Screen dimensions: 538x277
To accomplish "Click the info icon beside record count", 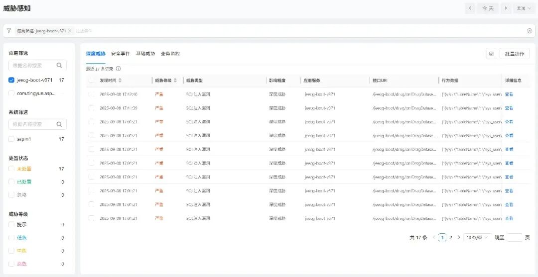I will [118, 69].
